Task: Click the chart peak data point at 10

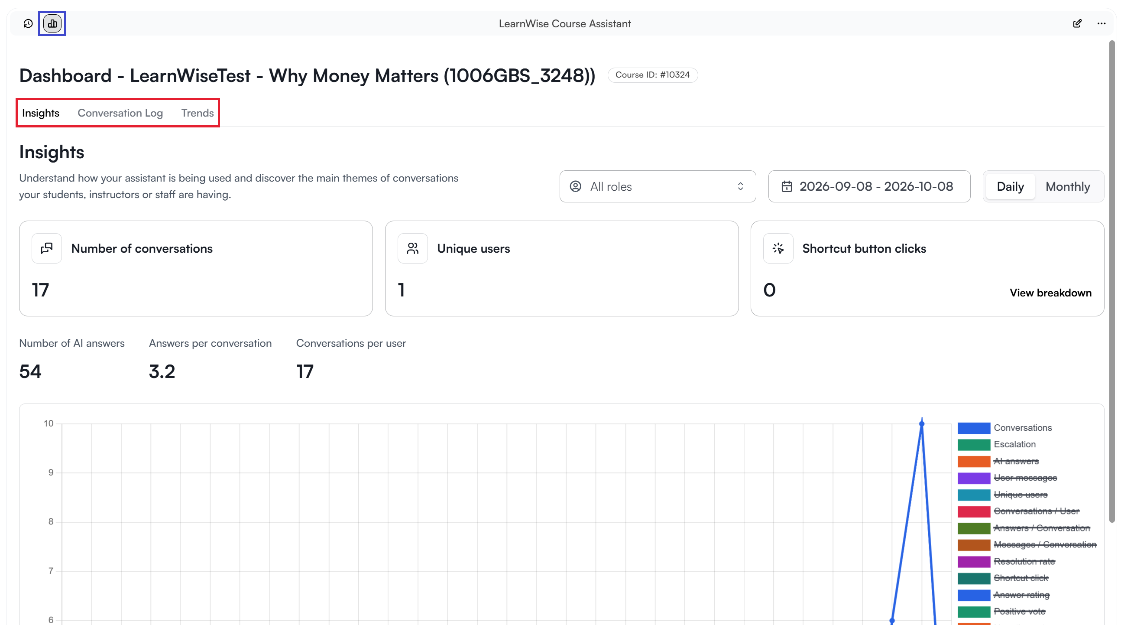Action: [922, 424]
